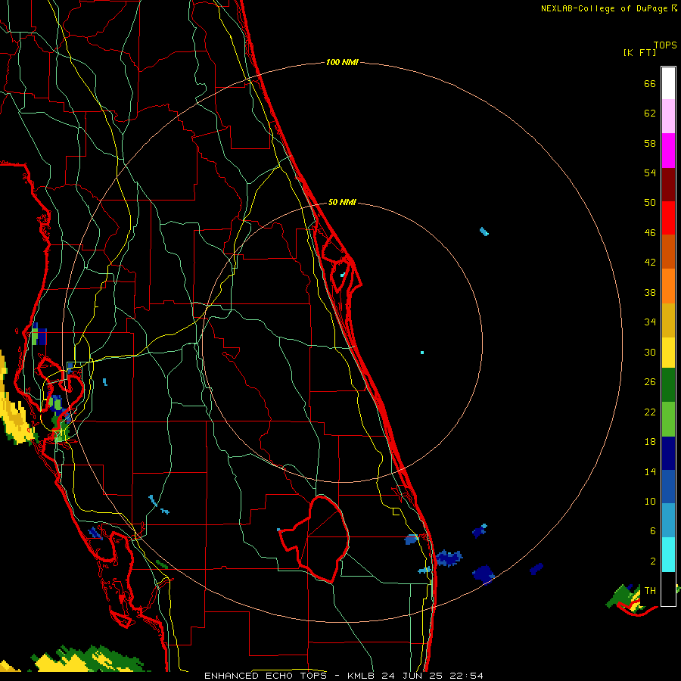
Task: Click the '50 NMI' range ring label
Action: [342, 202]
